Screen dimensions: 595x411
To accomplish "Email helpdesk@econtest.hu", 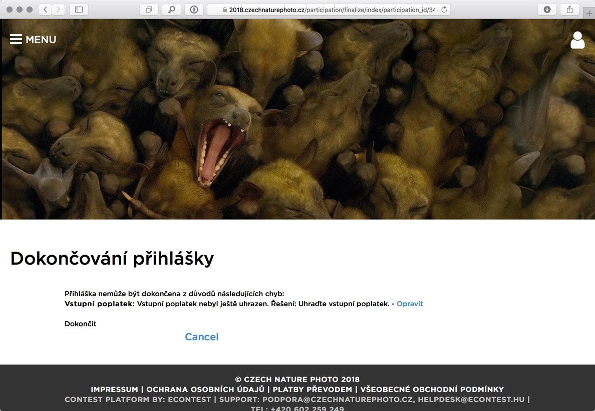I will (471, 399).
